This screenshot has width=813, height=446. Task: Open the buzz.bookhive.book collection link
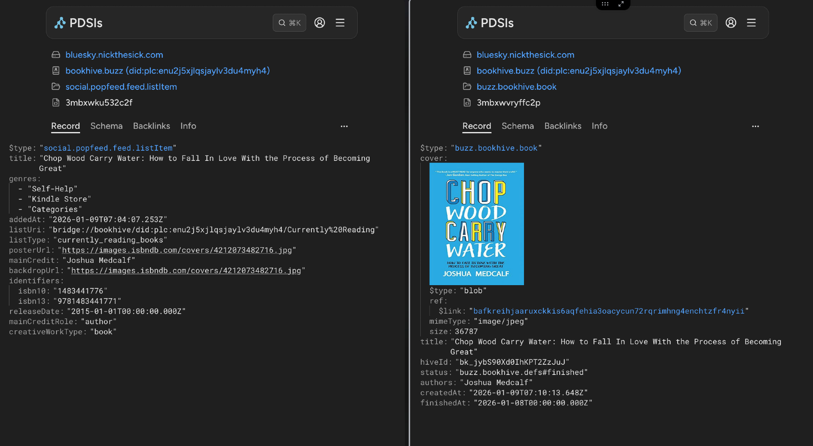[x=516, y=87]
